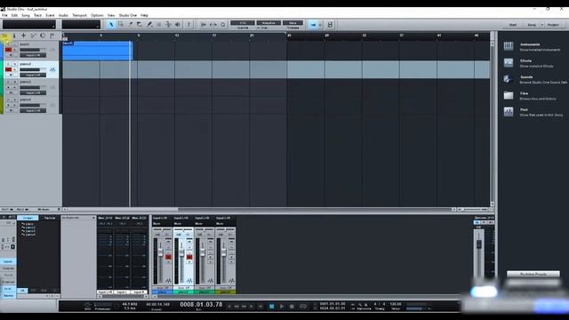Mute the piano2 track
This screenshot has height=320, width=569.
(8, 64)
